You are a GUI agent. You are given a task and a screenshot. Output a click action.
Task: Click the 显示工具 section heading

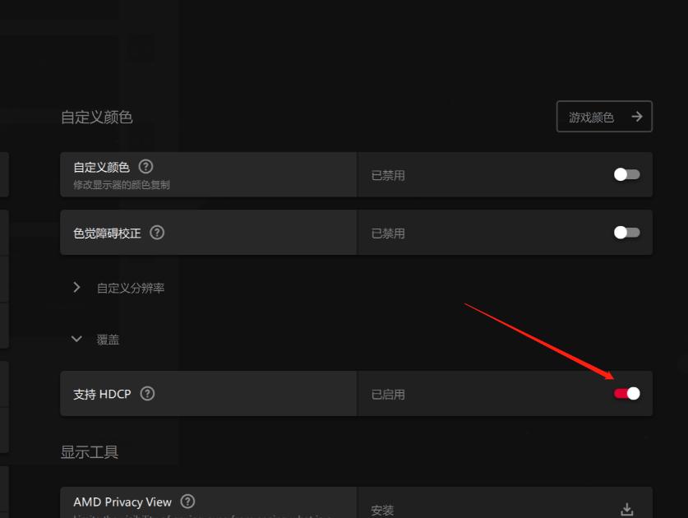coord(89,451)
